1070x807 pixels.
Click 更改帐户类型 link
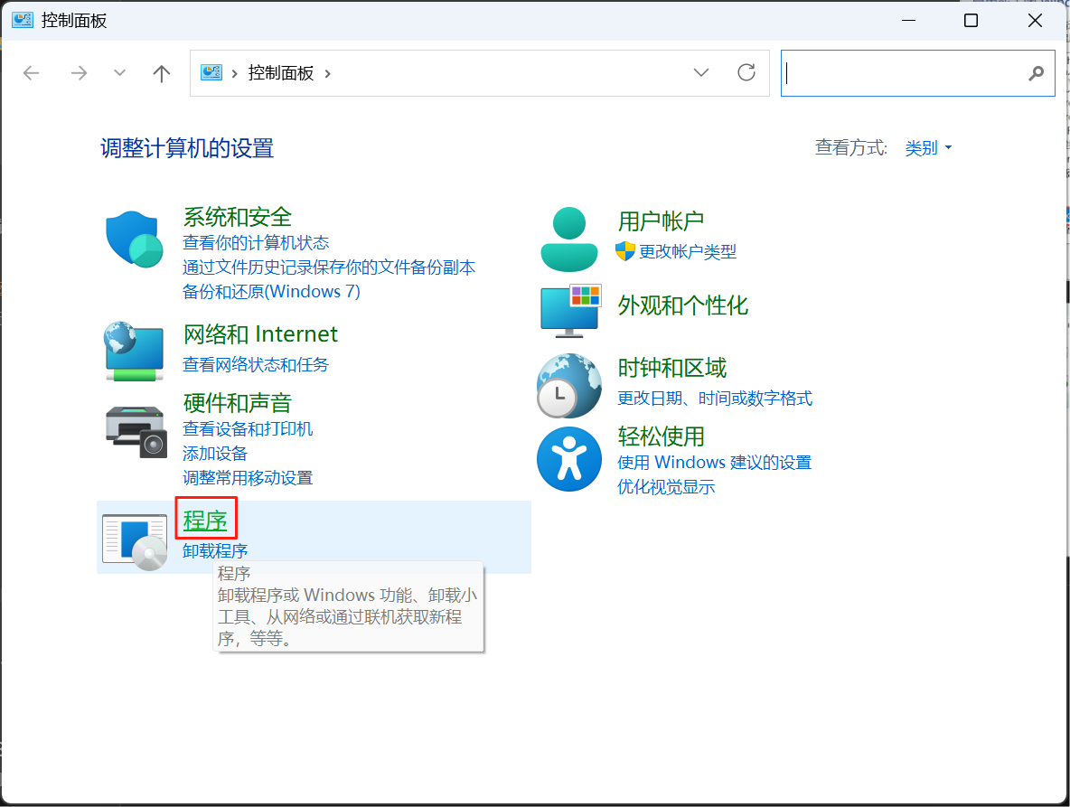(688, 252)
